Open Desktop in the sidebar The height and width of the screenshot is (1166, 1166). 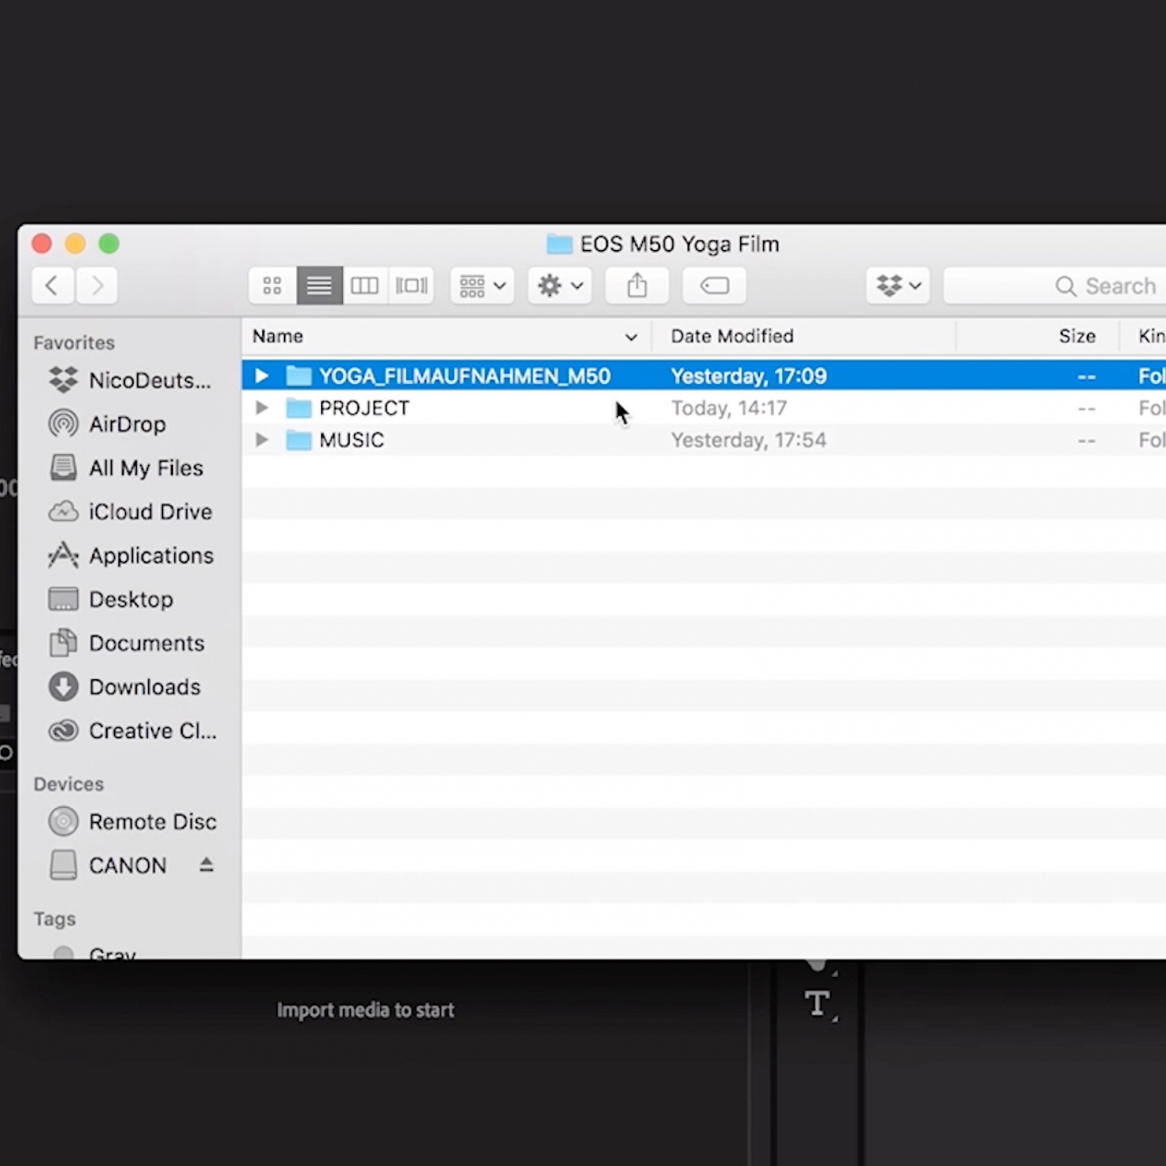coord(111,599)
